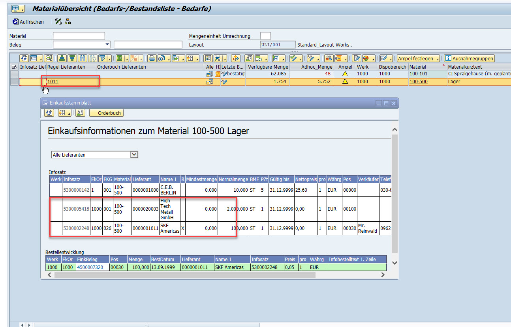Select the row header of the 100-101 row
Viewport: 511px width, 327px height.
tap(14, 74)
